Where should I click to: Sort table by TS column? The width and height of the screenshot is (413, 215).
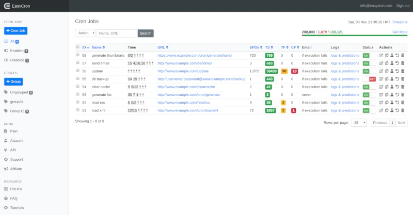click(269, 47)
